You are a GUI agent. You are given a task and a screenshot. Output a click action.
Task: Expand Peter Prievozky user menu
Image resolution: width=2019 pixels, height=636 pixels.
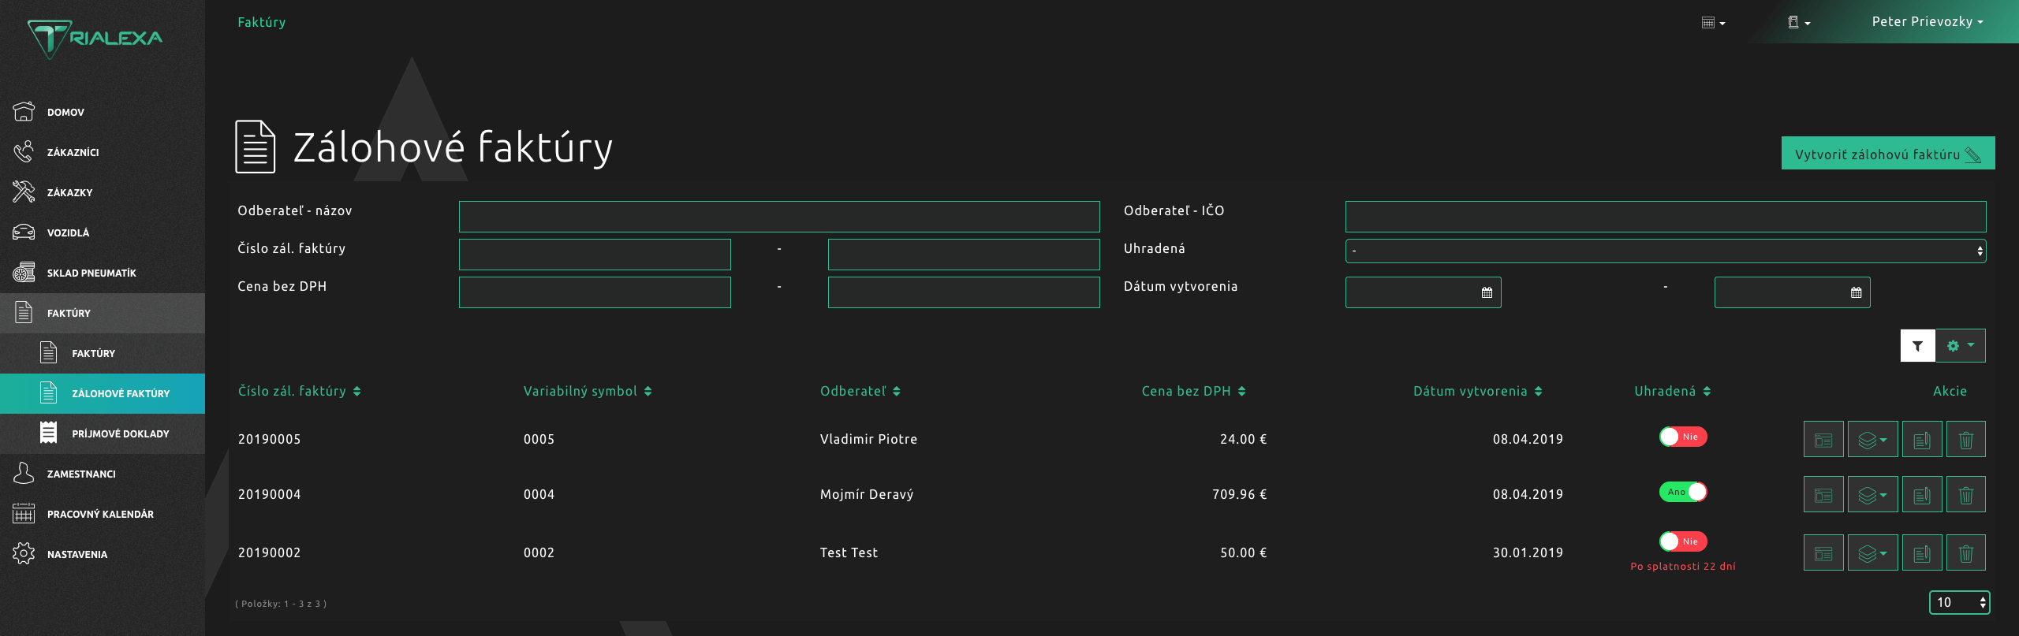click(1927, 22)
